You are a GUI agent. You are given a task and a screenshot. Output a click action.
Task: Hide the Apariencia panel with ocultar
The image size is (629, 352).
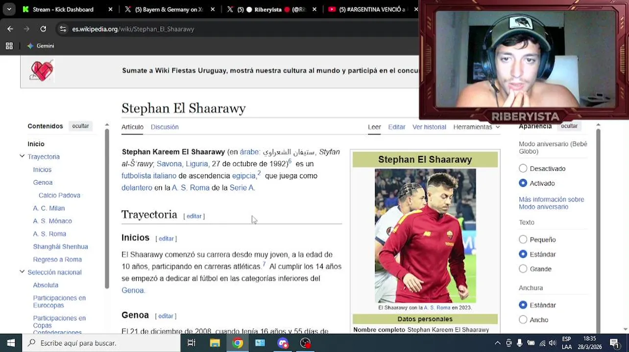[569, 126]
